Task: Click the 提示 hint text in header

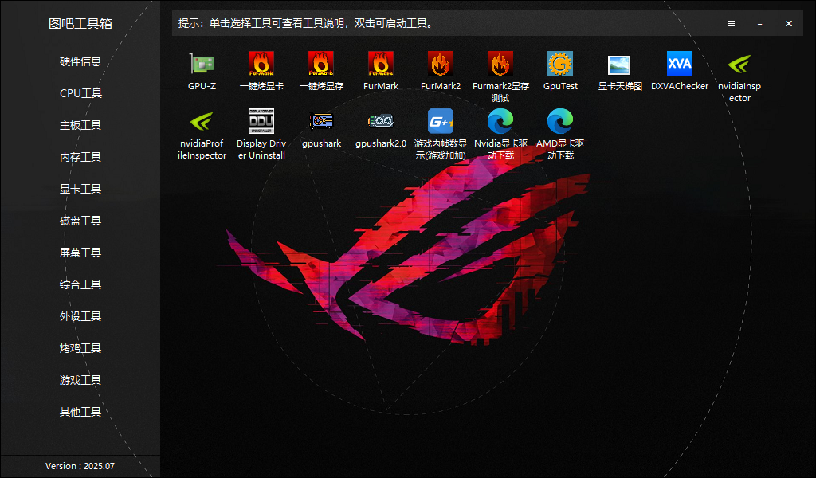Action: 306,23
